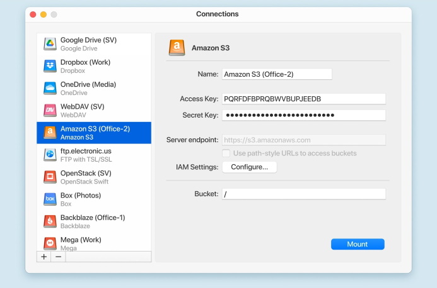Select the Mega (Work) drive icon

pos(50,243)
